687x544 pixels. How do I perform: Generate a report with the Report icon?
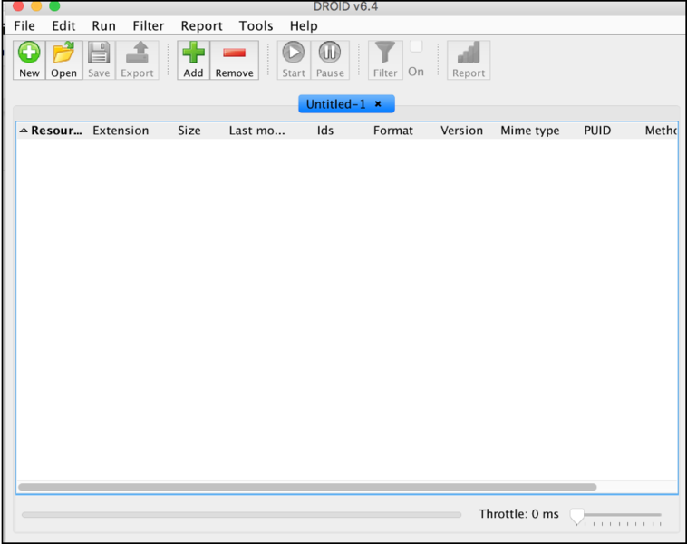pyautogui.click(x=469, y=54)
